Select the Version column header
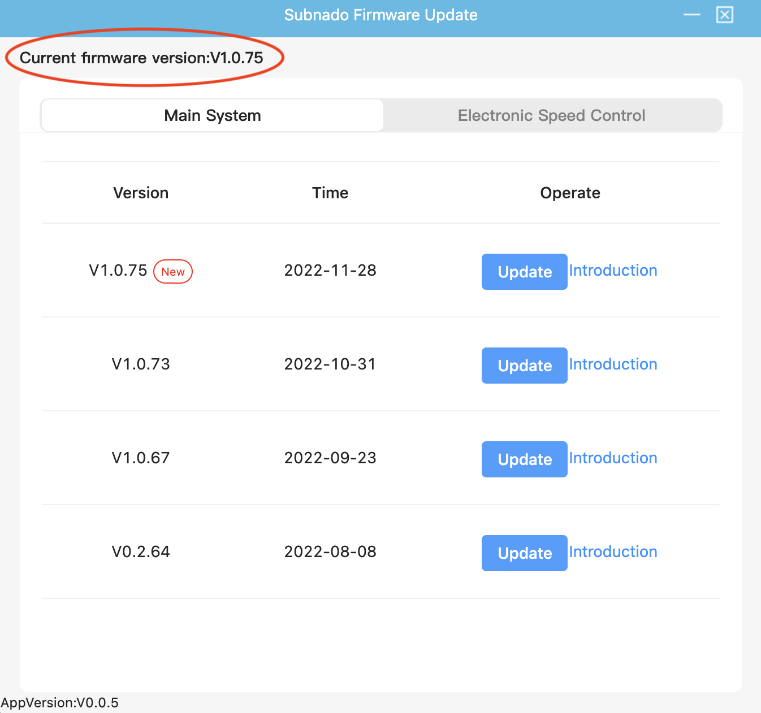This screenshot has width=761, height=713. click(141, 193)
